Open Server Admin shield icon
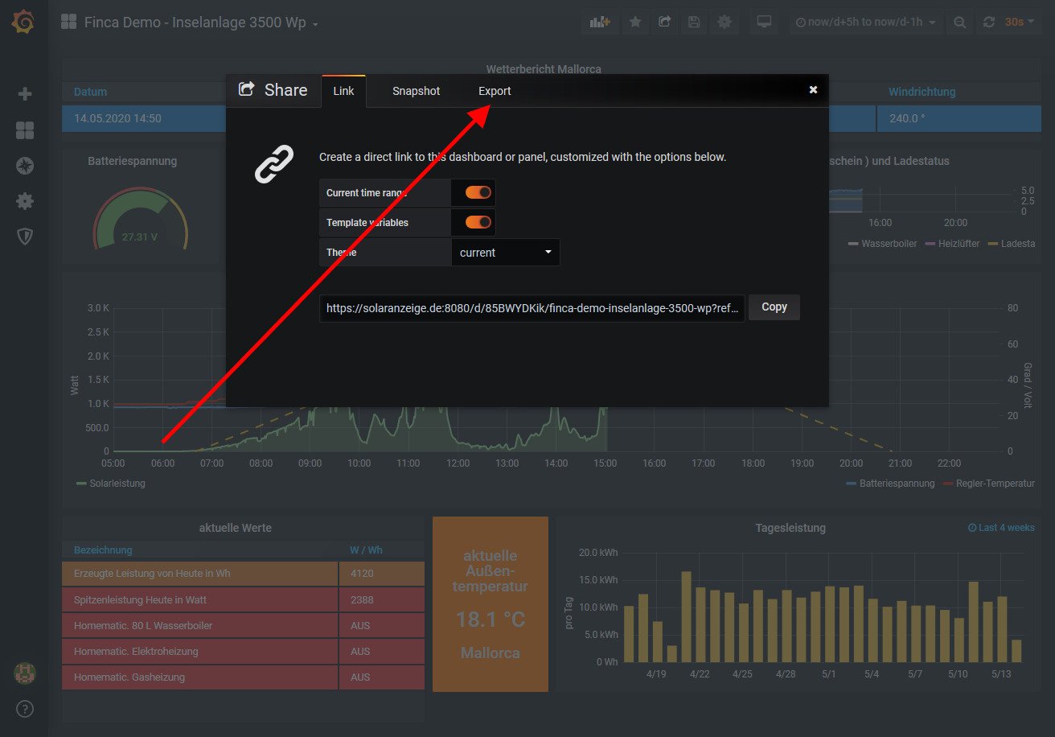This screenshot has height=737, width=1055. point(25,237)
